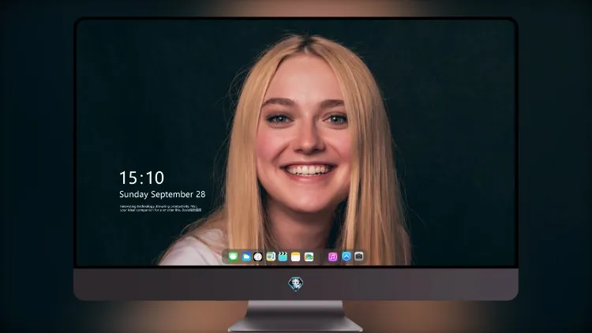Click the 15:10 clock display

pos(141,178)
